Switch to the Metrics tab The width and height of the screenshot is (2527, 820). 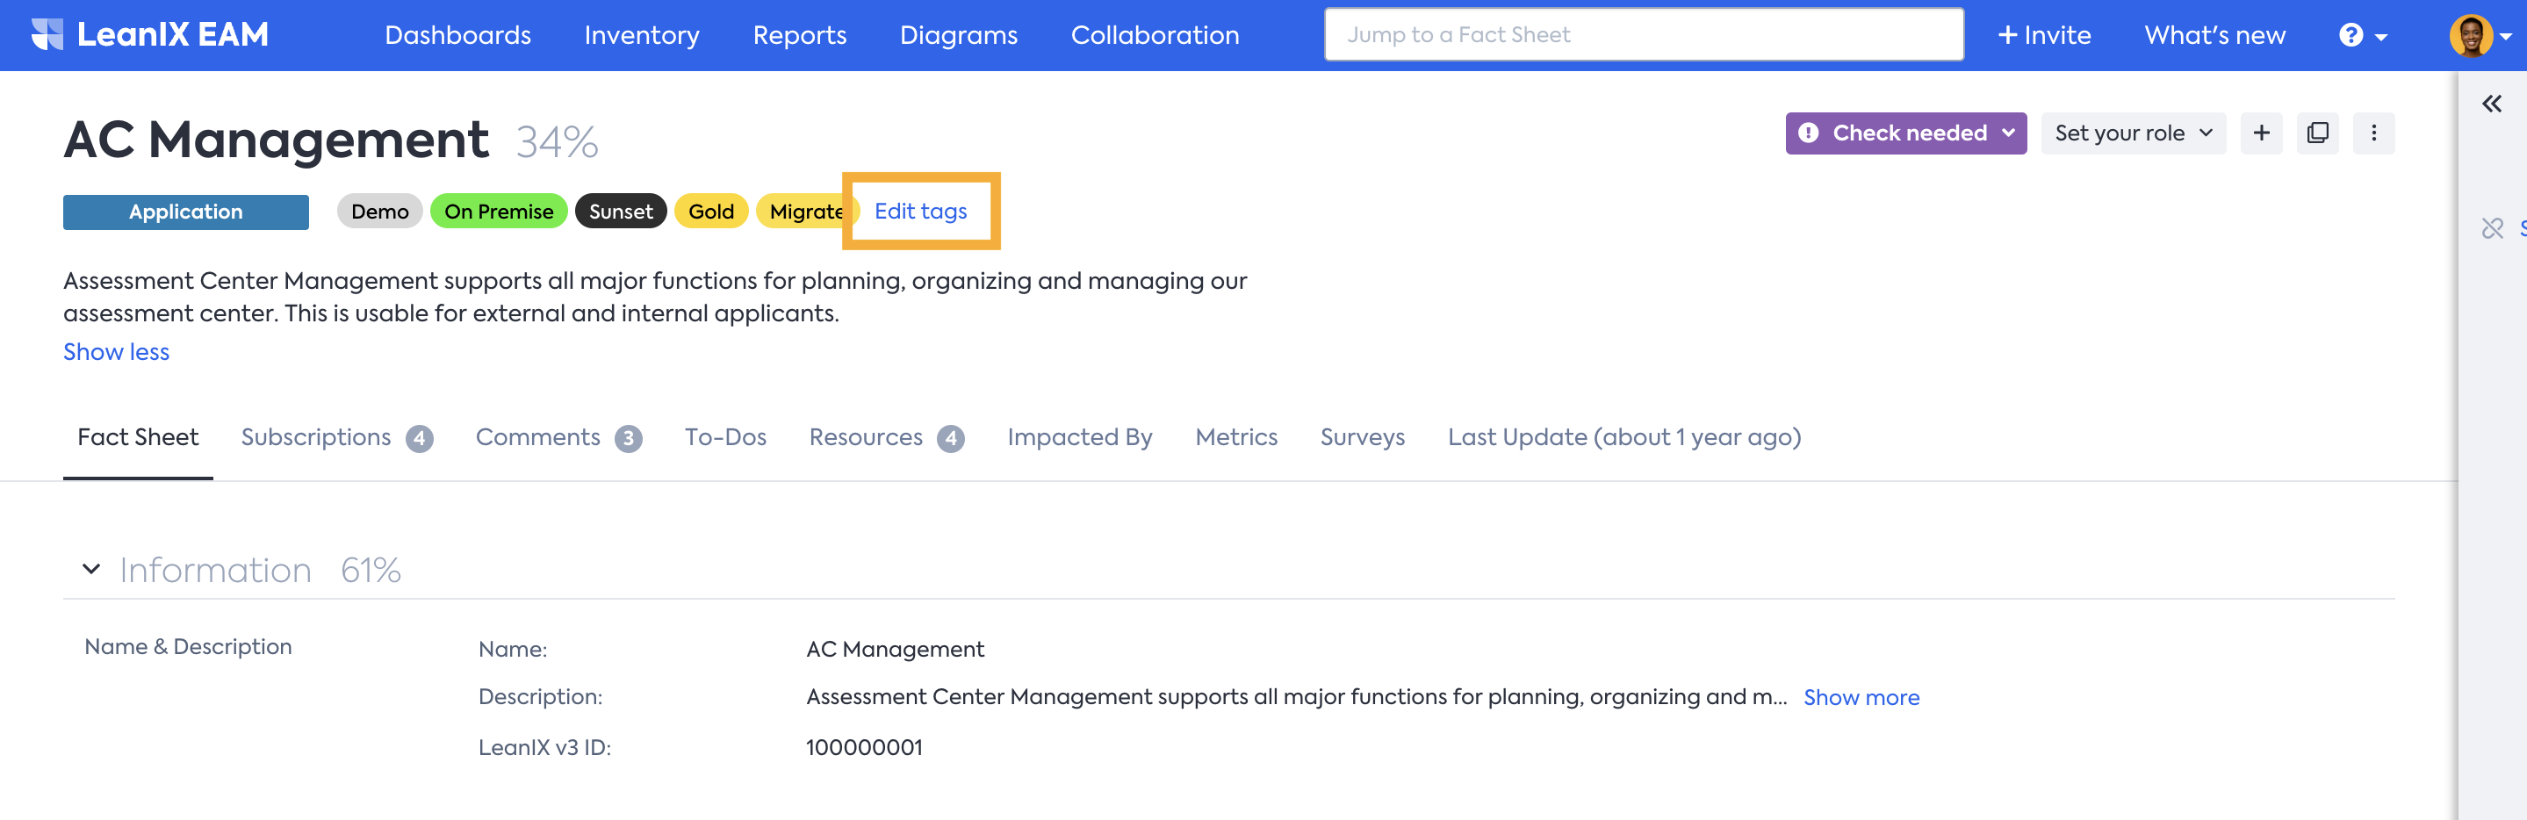(1236, 437)
